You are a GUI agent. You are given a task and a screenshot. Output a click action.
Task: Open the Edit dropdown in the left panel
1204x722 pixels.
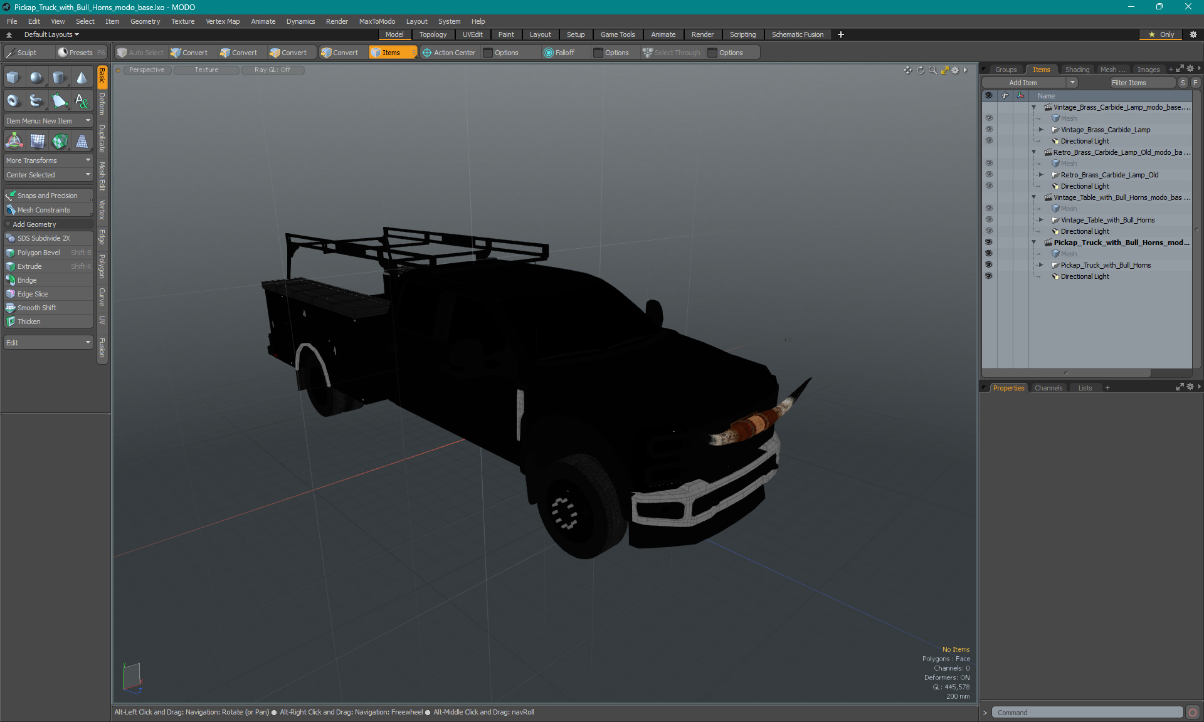pyautogui.click(x=49, y=343)
